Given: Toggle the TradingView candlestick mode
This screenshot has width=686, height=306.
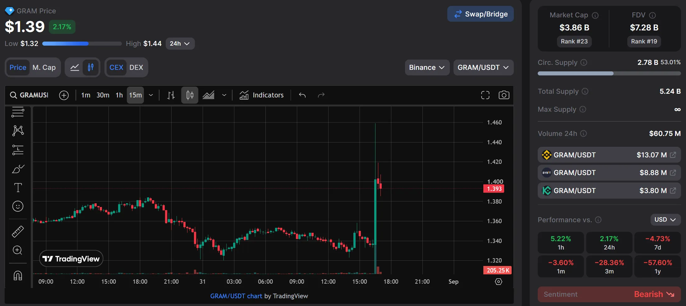Looking at the screenshot, I should pyautogui.click(x=91, y=67).
